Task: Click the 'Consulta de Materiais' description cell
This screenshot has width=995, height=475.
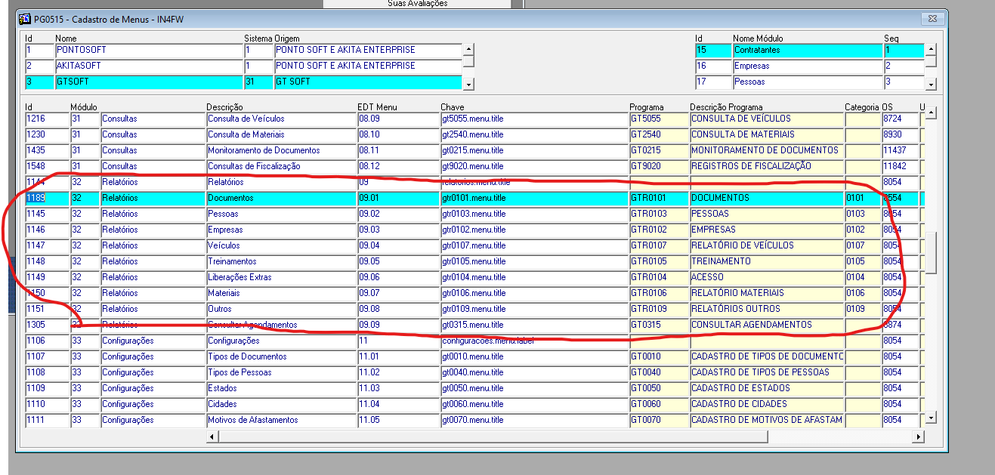Action: coord(281,134)
